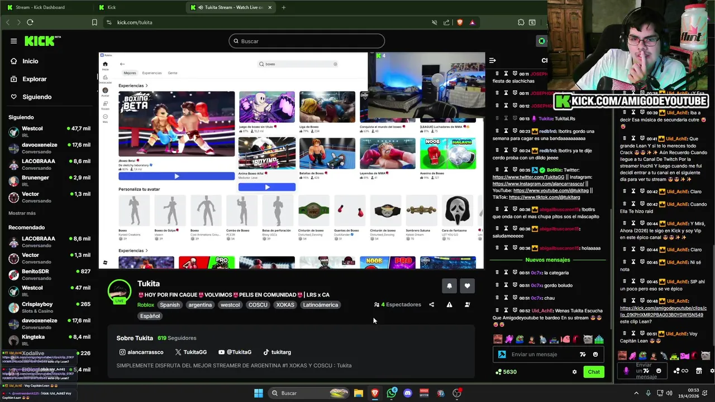Image resolution: width=715 pixels, height=402 pixels.
Task: Open the chat settings gear
Action: point(574,372)
